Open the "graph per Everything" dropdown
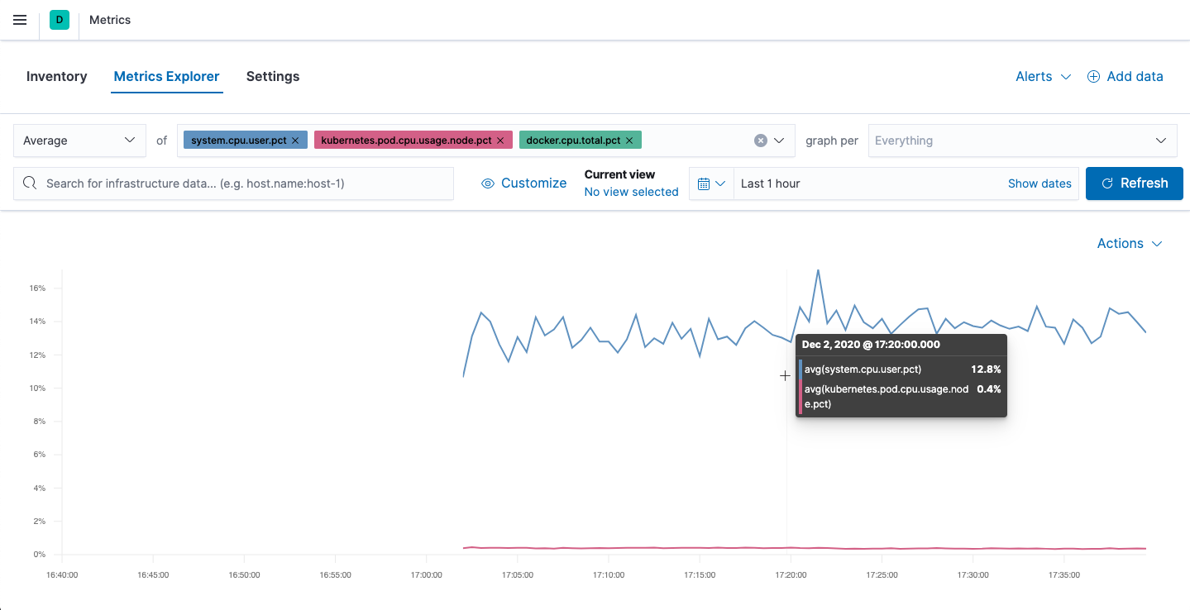The image size is (1190, 610). [1022, 141]
